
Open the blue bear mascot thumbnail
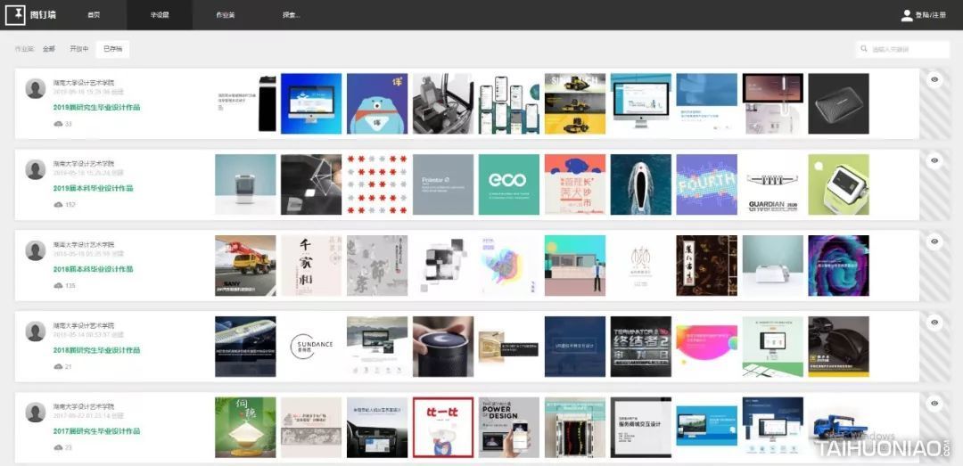377,103
